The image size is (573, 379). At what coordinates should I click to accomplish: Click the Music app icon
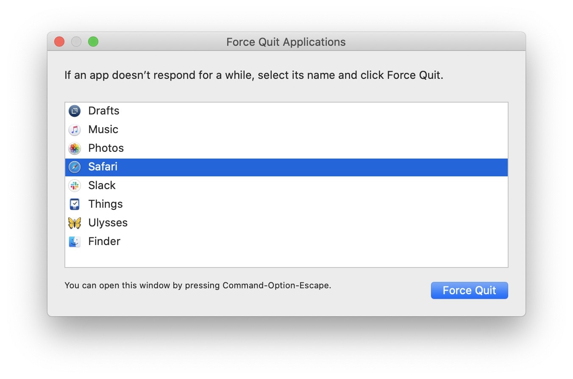(75, 130)
